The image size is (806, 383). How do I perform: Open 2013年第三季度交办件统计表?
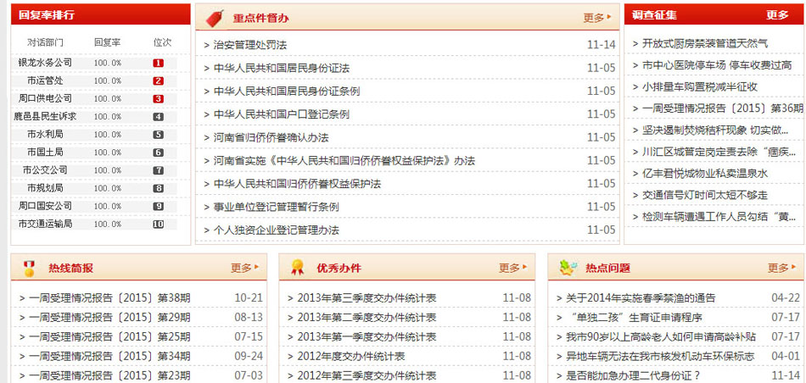(x=367, y=298)
